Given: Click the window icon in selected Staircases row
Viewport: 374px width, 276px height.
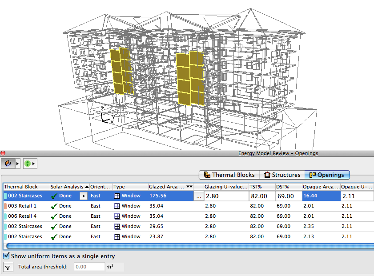Looking at the screenshot, I should 117,196.
